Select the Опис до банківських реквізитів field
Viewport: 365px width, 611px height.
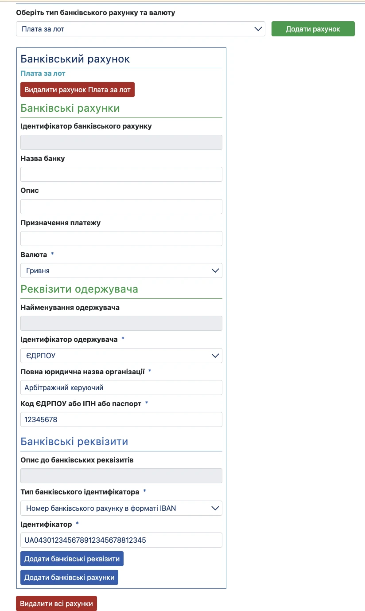tap(121, 476)
